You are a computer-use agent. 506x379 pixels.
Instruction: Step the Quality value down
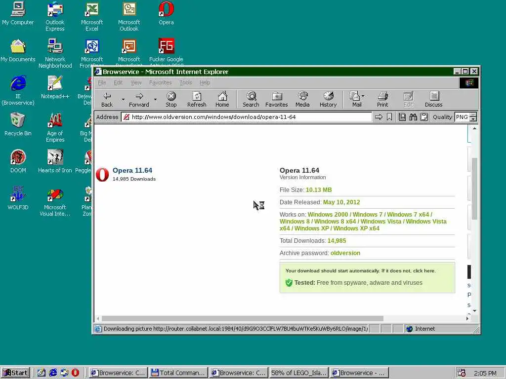[x=473, y=119]
